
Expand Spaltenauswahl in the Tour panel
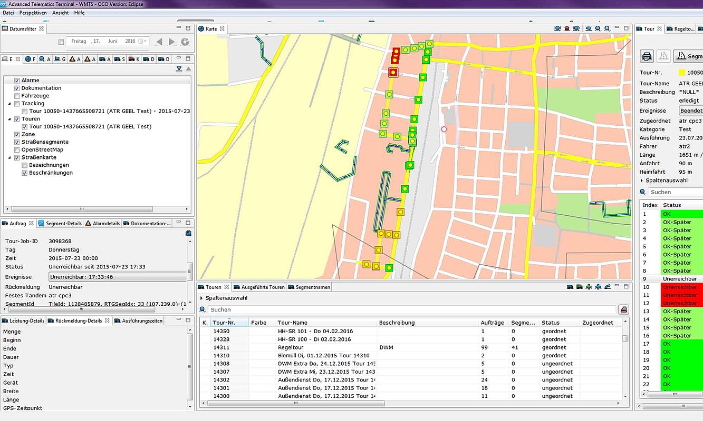click(x=666, y=180)
